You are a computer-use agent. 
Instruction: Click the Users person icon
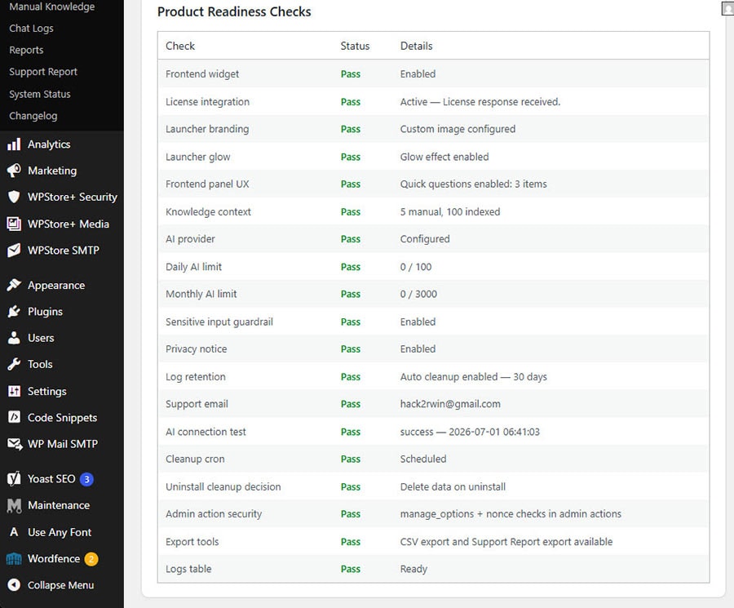14,338
